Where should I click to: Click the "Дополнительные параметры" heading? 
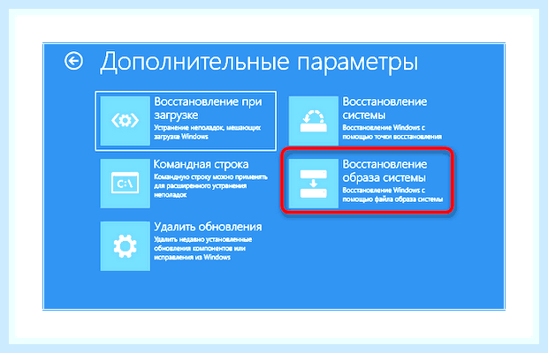click(x=259, y=62)
